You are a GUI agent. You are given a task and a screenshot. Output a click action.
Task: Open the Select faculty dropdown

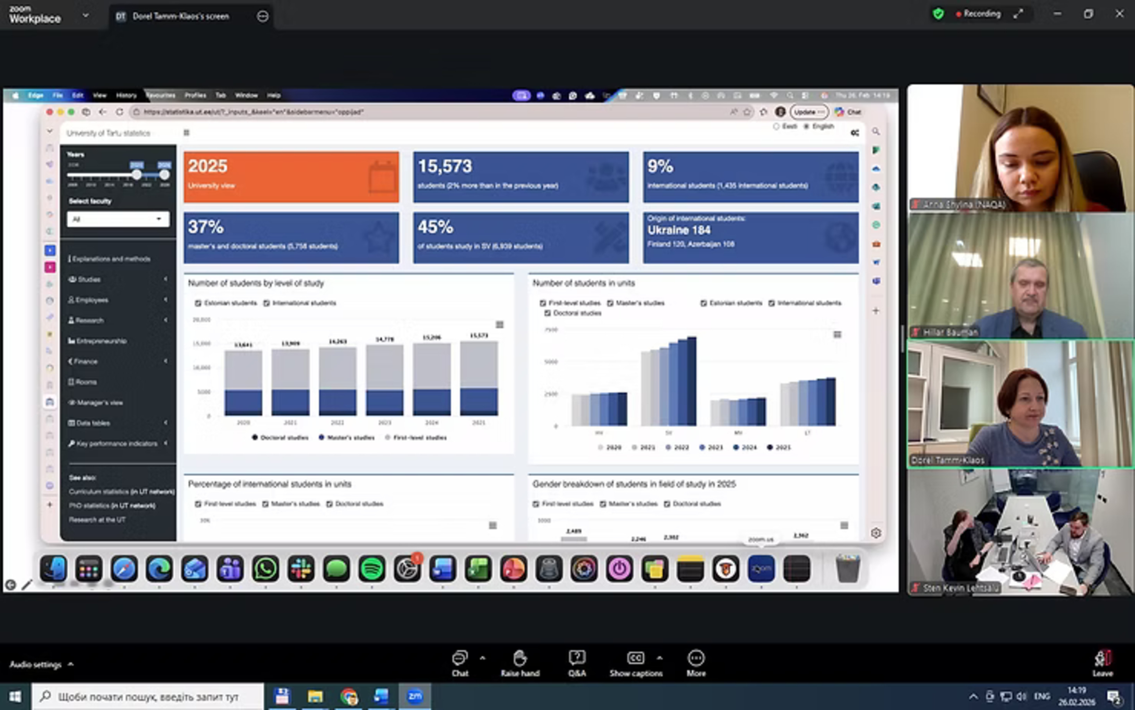click(118, 219)
